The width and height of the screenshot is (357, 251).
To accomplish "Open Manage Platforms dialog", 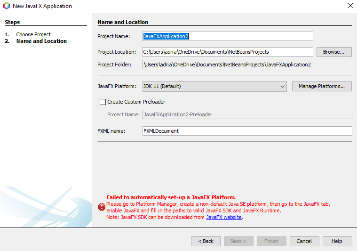I will (322, 87).
